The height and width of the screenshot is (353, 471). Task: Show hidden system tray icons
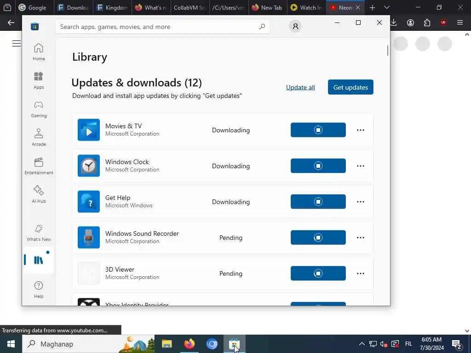click(x=362, y=344)
